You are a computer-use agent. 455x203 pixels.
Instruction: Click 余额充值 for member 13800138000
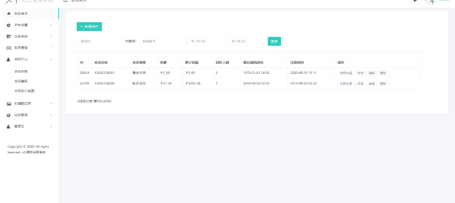(x=346, y=84)
